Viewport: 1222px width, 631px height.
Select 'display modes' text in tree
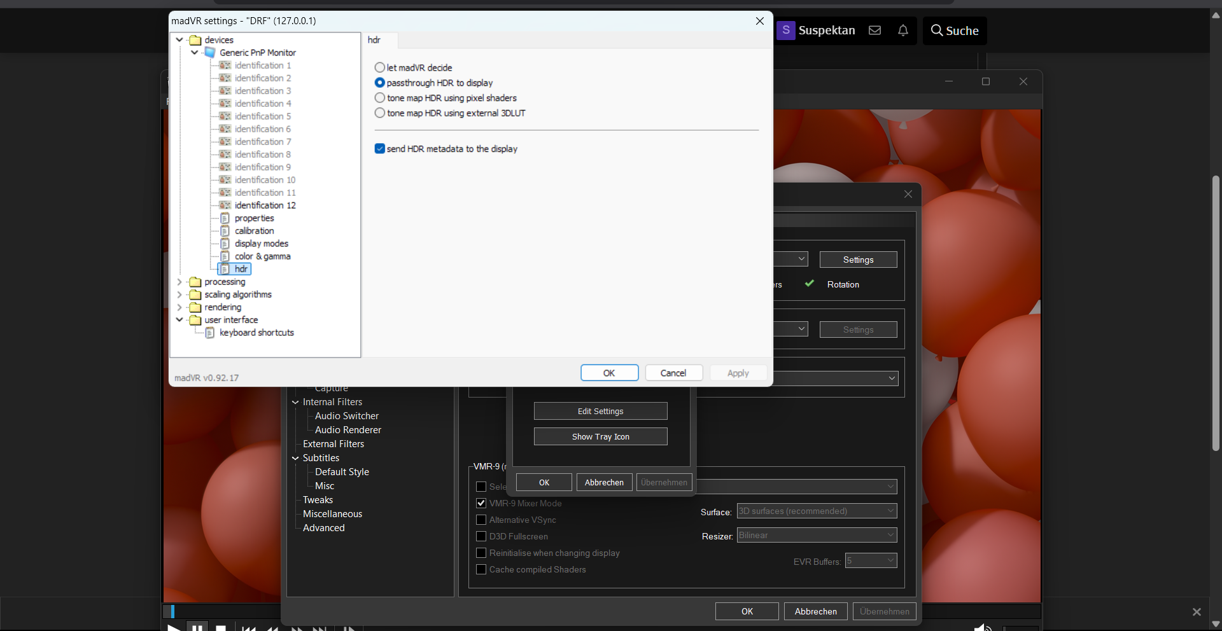tap(262, 244)
